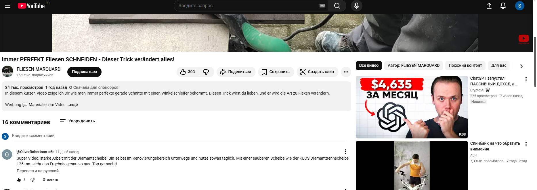Click the comment input field
The width and height of the screenshot is (537, 190).
[x=179, y=136]
